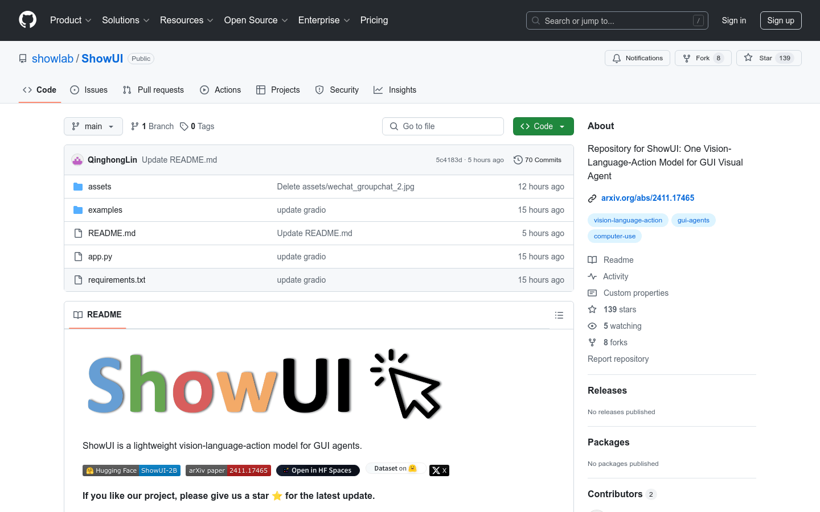
Task: Click the gui-agents topic tag
Action: click(694, 220)
